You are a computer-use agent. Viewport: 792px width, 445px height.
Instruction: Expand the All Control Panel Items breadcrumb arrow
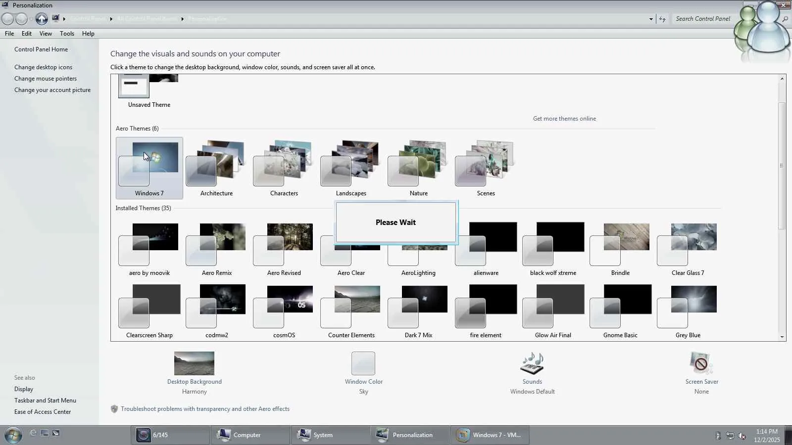tap(182, 19)
